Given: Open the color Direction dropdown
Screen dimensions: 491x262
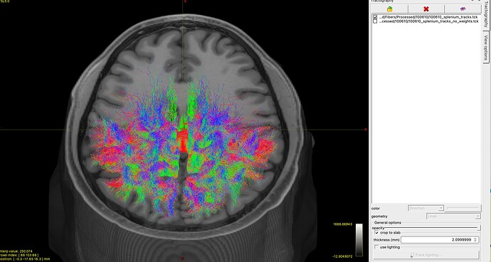Looking at the screenshot, I should point(426,208).
